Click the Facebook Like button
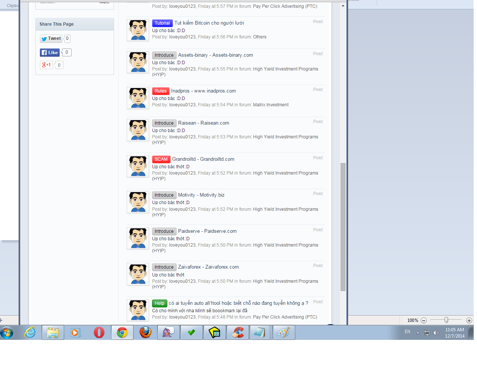Screen dimensions: 477x382 (x=49, y=52)
